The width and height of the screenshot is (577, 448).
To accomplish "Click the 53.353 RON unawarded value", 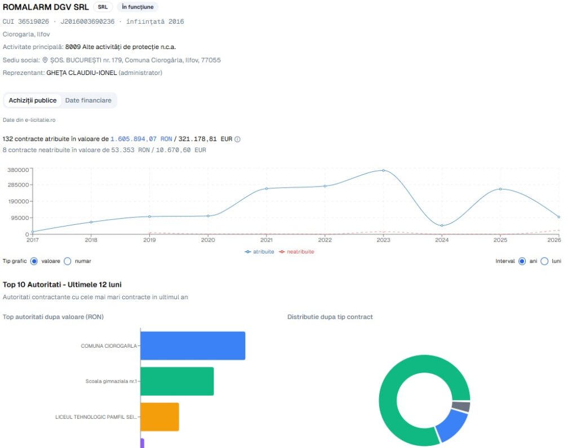I will coord(130,150).
